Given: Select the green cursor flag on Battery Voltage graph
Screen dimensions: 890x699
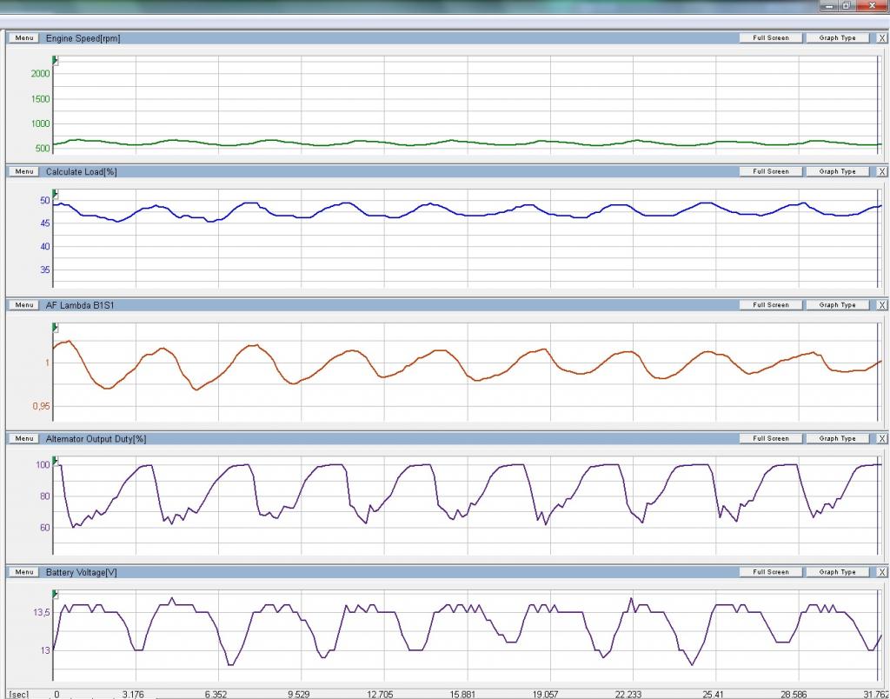Looking at the screenshot, I should coord(55,595).
